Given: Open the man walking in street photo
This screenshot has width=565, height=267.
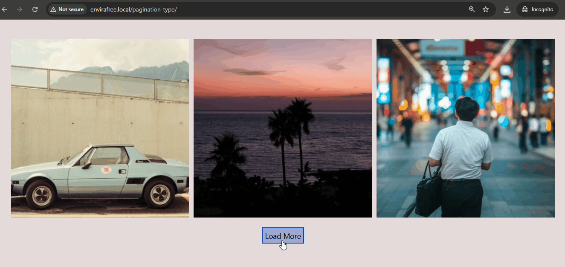Looking at the screenshot, I should click(x=465, y=128).
